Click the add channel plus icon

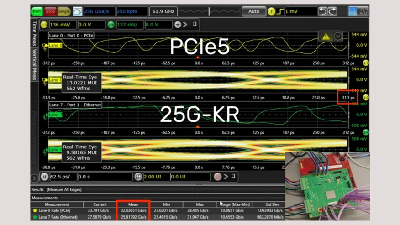click(x=178, y=25)
